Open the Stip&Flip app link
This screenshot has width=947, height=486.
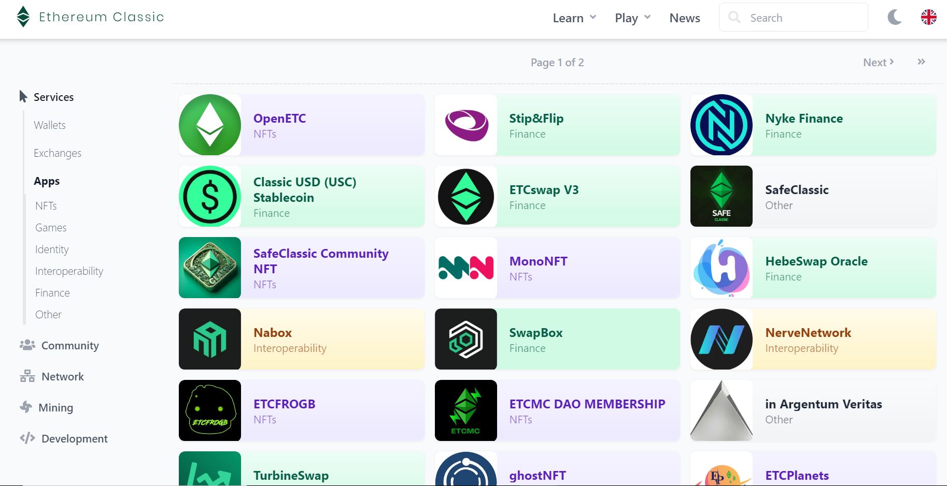[536, 118]
